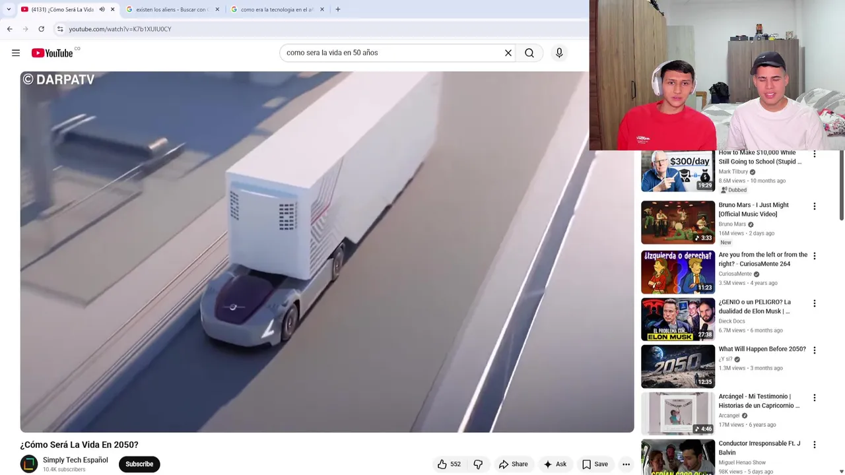Image resolution: width=845 pixels, height=475 pixels.
Task: Open options for Conductor Irresponsable video
Action: pyautogui.click(x=814, y=445)
